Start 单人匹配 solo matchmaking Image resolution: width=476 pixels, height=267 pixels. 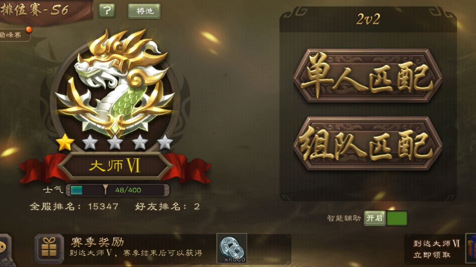point(368,75)
